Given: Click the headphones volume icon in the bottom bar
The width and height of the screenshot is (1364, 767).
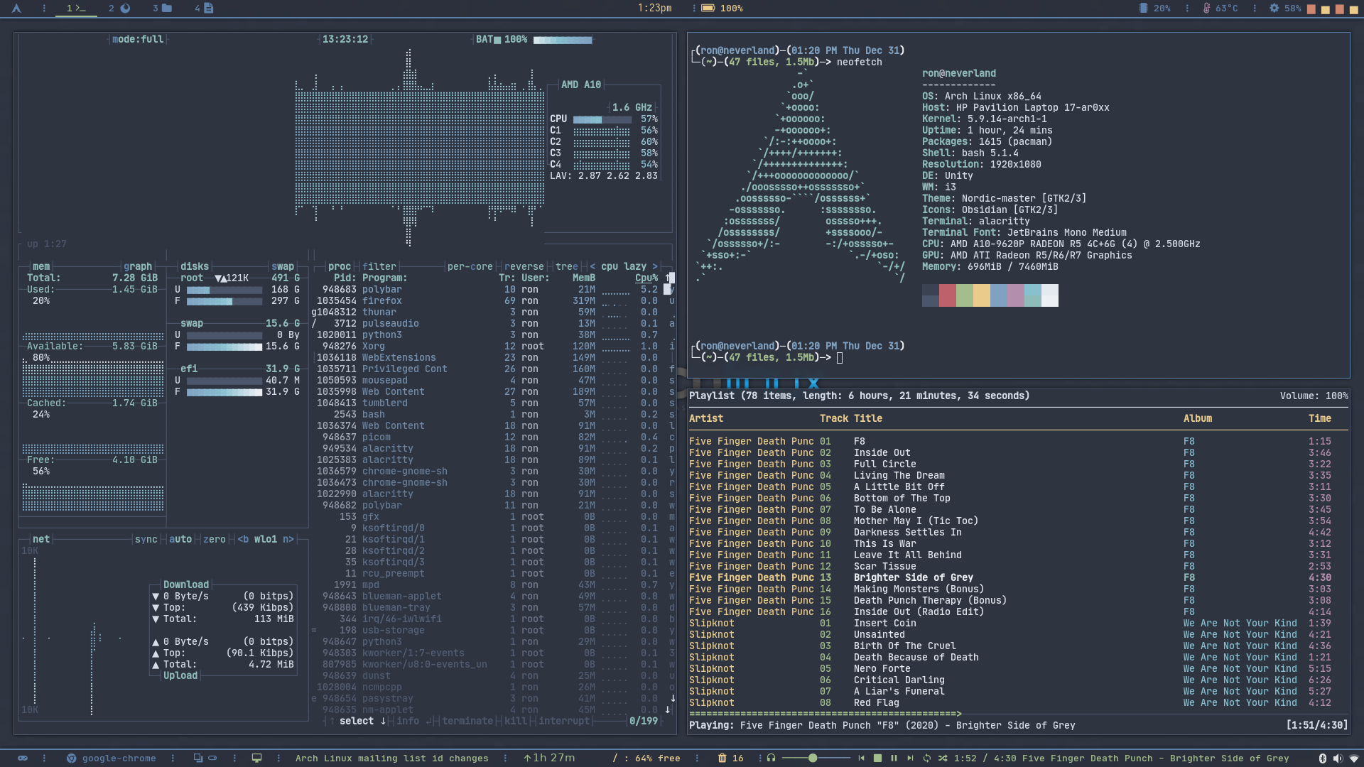Looking at the screenshot, I should pos(771,758).
